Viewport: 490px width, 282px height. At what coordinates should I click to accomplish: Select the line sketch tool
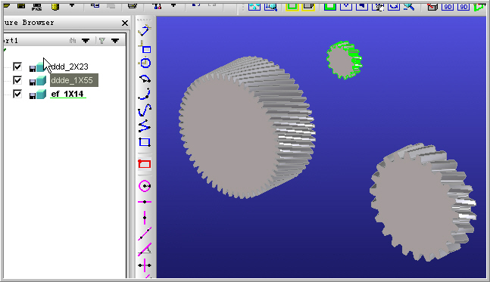145,31
